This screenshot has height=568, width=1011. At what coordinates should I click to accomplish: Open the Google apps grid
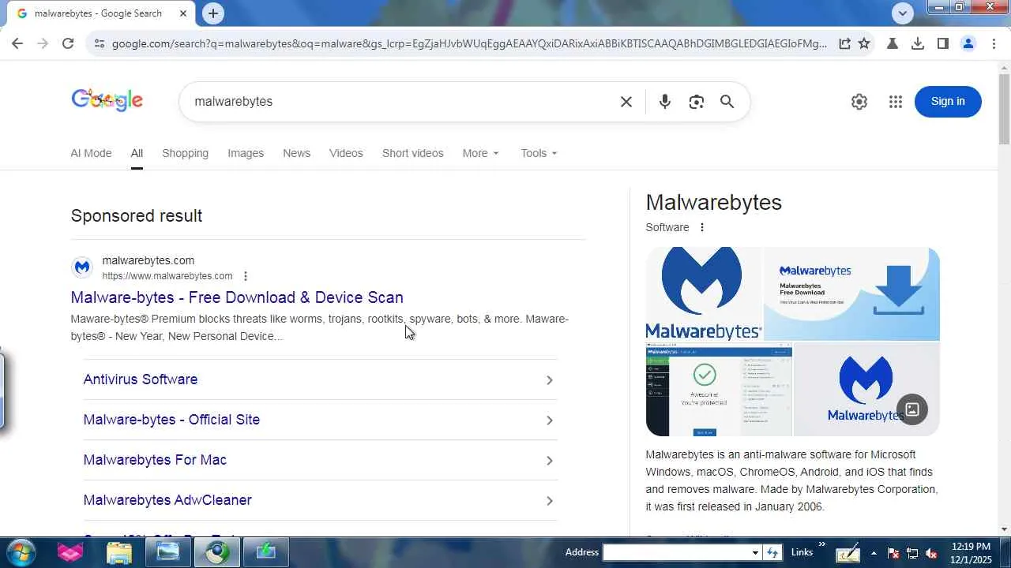coord(895,102)
